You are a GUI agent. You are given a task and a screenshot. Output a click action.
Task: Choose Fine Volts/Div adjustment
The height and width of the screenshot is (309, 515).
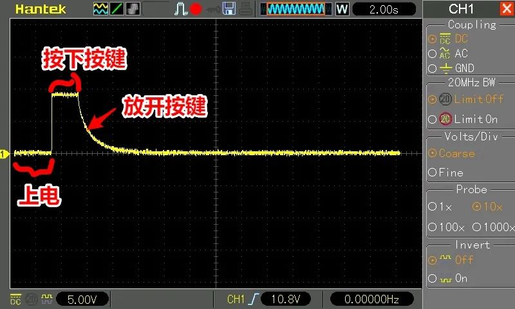pos(431,173)
